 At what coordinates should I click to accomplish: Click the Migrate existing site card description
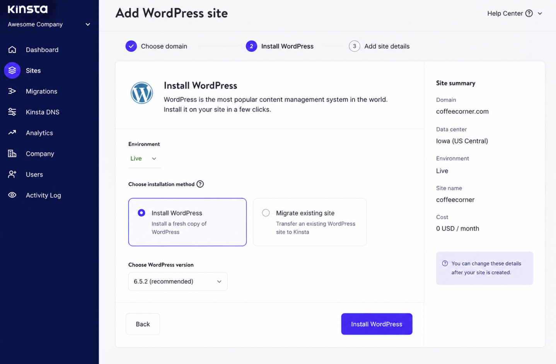click(x=316, y=228)
